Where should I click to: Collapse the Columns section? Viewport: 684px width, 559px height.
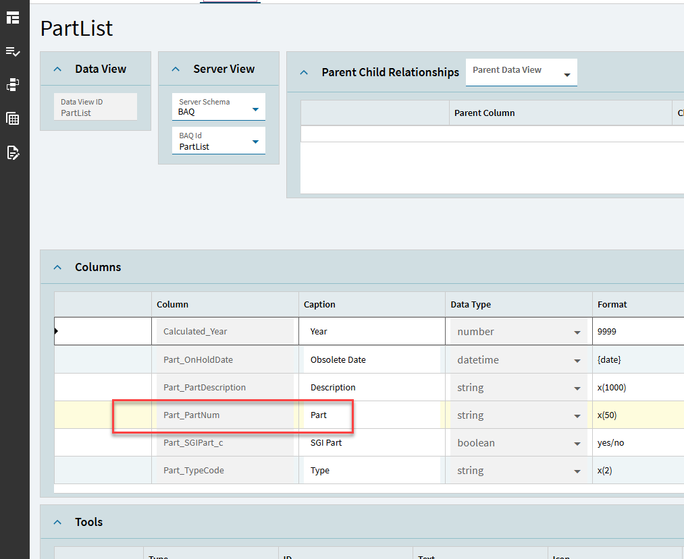(57, 266)
